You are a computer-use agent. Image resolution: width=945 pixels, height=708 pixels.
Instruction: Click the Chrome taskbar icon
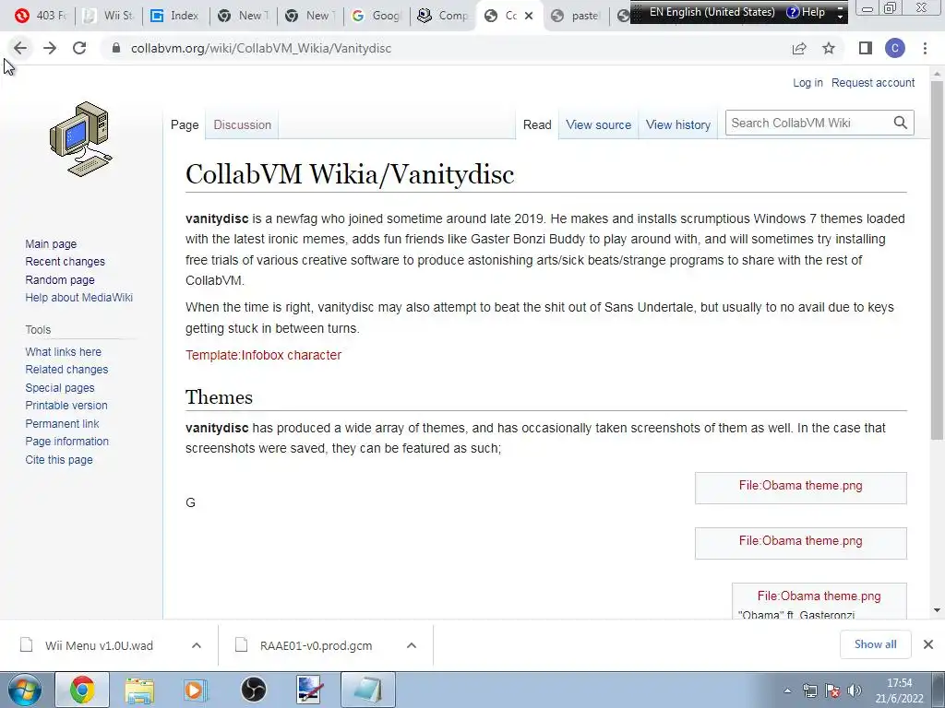click(82, 690)
